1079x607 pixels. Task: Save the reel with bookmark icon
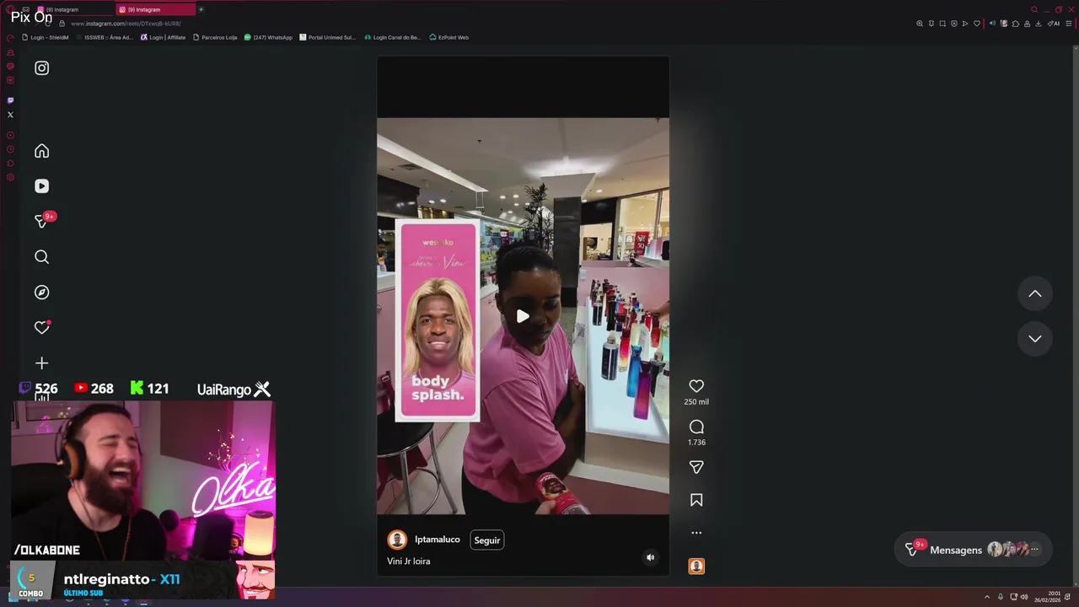tap(696, 500)
